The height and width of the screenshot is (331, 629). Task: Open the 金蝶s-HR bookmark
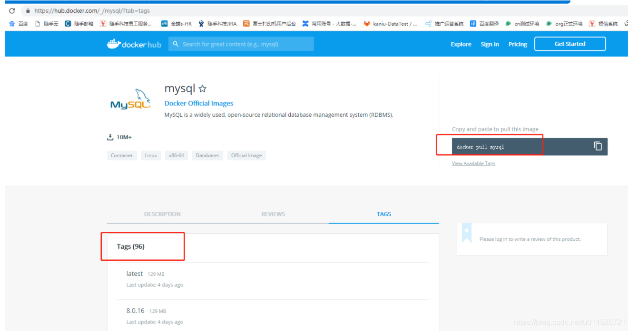[x=177, y=24]
